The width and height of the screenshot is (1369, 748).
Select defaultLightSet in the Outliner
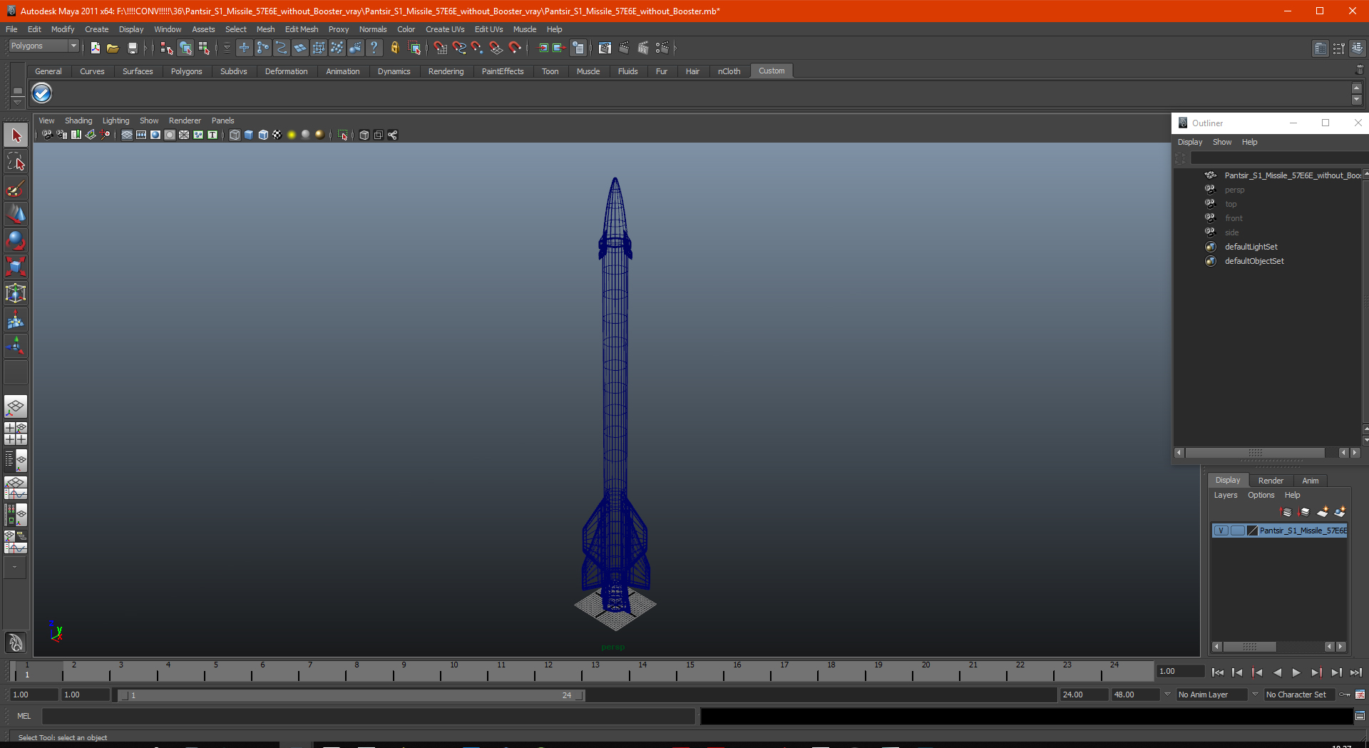1251,247
